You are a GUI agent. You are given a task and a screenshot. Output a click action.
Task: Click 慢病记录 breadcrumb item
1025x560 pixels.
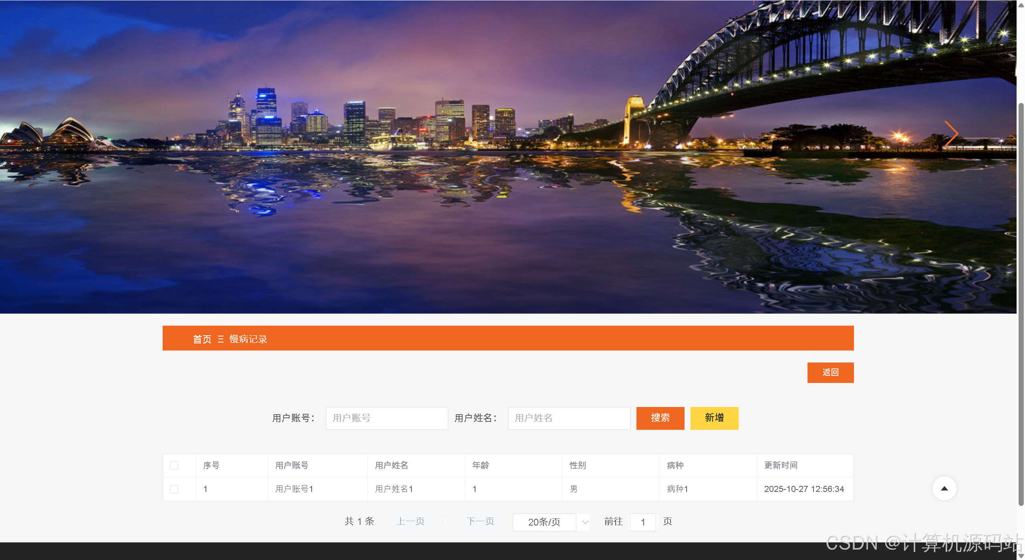[x=248, y=339]
